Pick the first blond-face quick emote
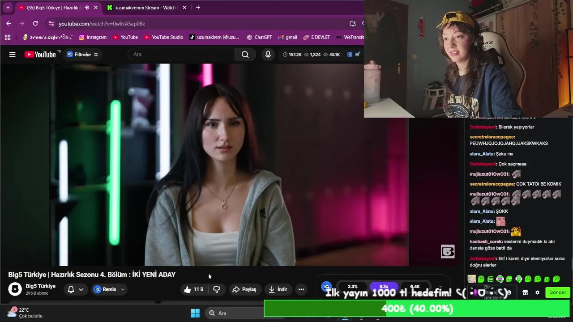The image size is (573, 322). click(x=471, y=279)
